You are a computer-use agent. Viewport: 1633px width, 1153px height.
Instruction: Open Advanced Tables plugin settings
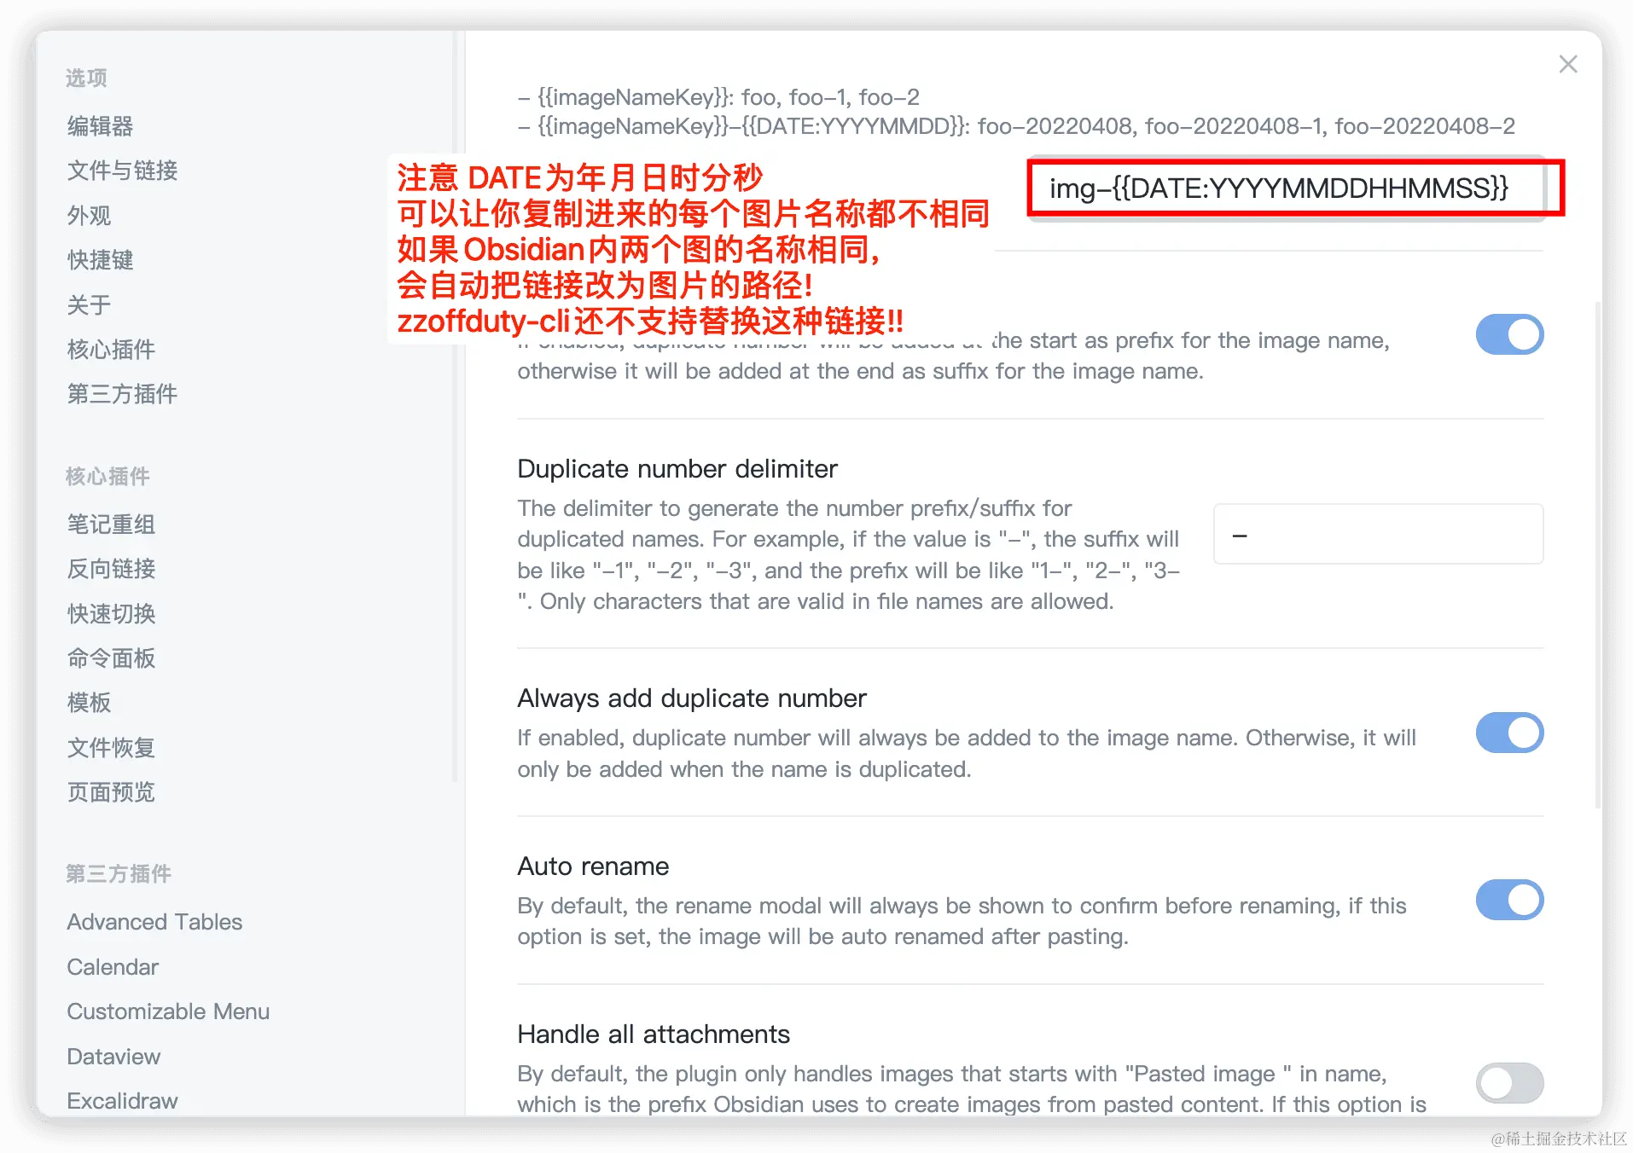154,922
